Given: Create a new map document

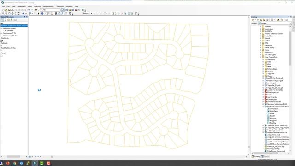Looking at the screenshot, I should [3, 10].
